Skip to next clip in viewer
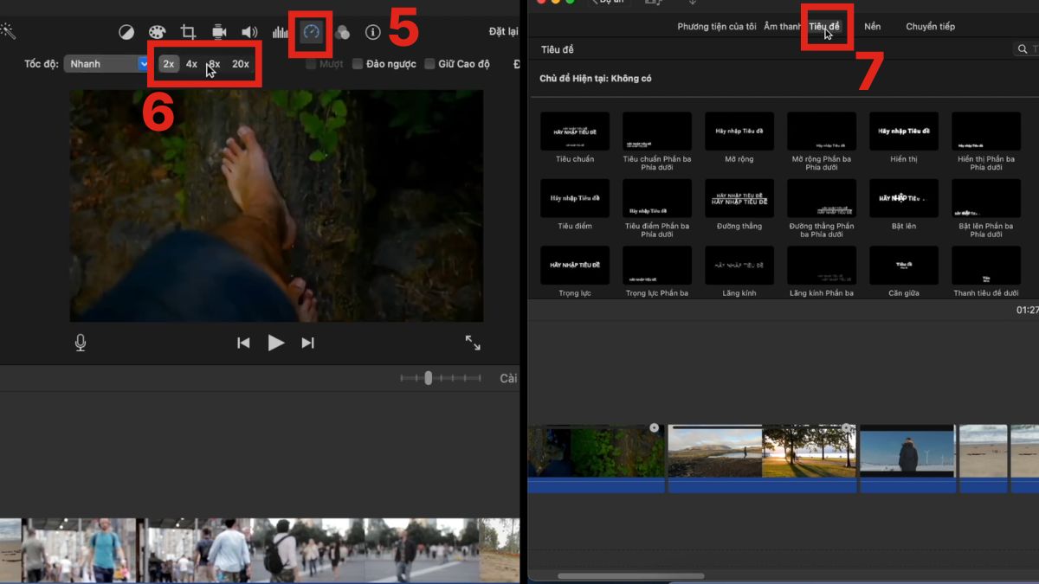Image resolution: width=1039 pixels, height=584 pixels. pyautogui.click(x=307, y=343)
